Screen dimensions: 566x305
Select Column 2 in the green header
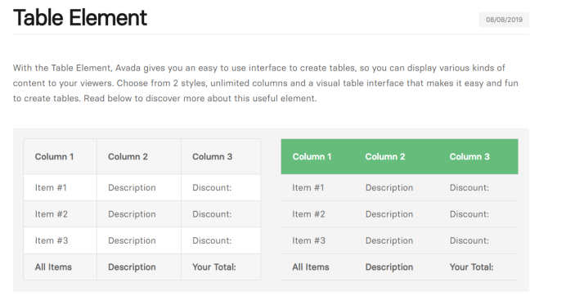[385, 157]
